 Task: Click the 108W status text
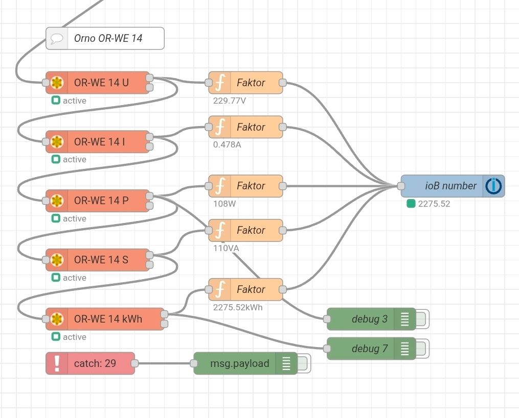(x=224, y=204)
